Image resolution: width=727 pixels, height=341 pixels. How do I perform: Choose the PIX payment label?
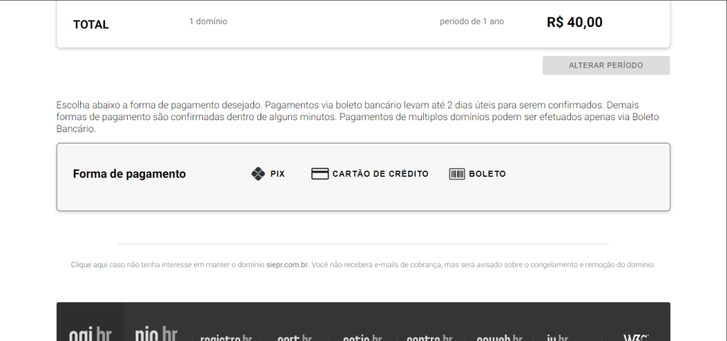coord(278,173)
